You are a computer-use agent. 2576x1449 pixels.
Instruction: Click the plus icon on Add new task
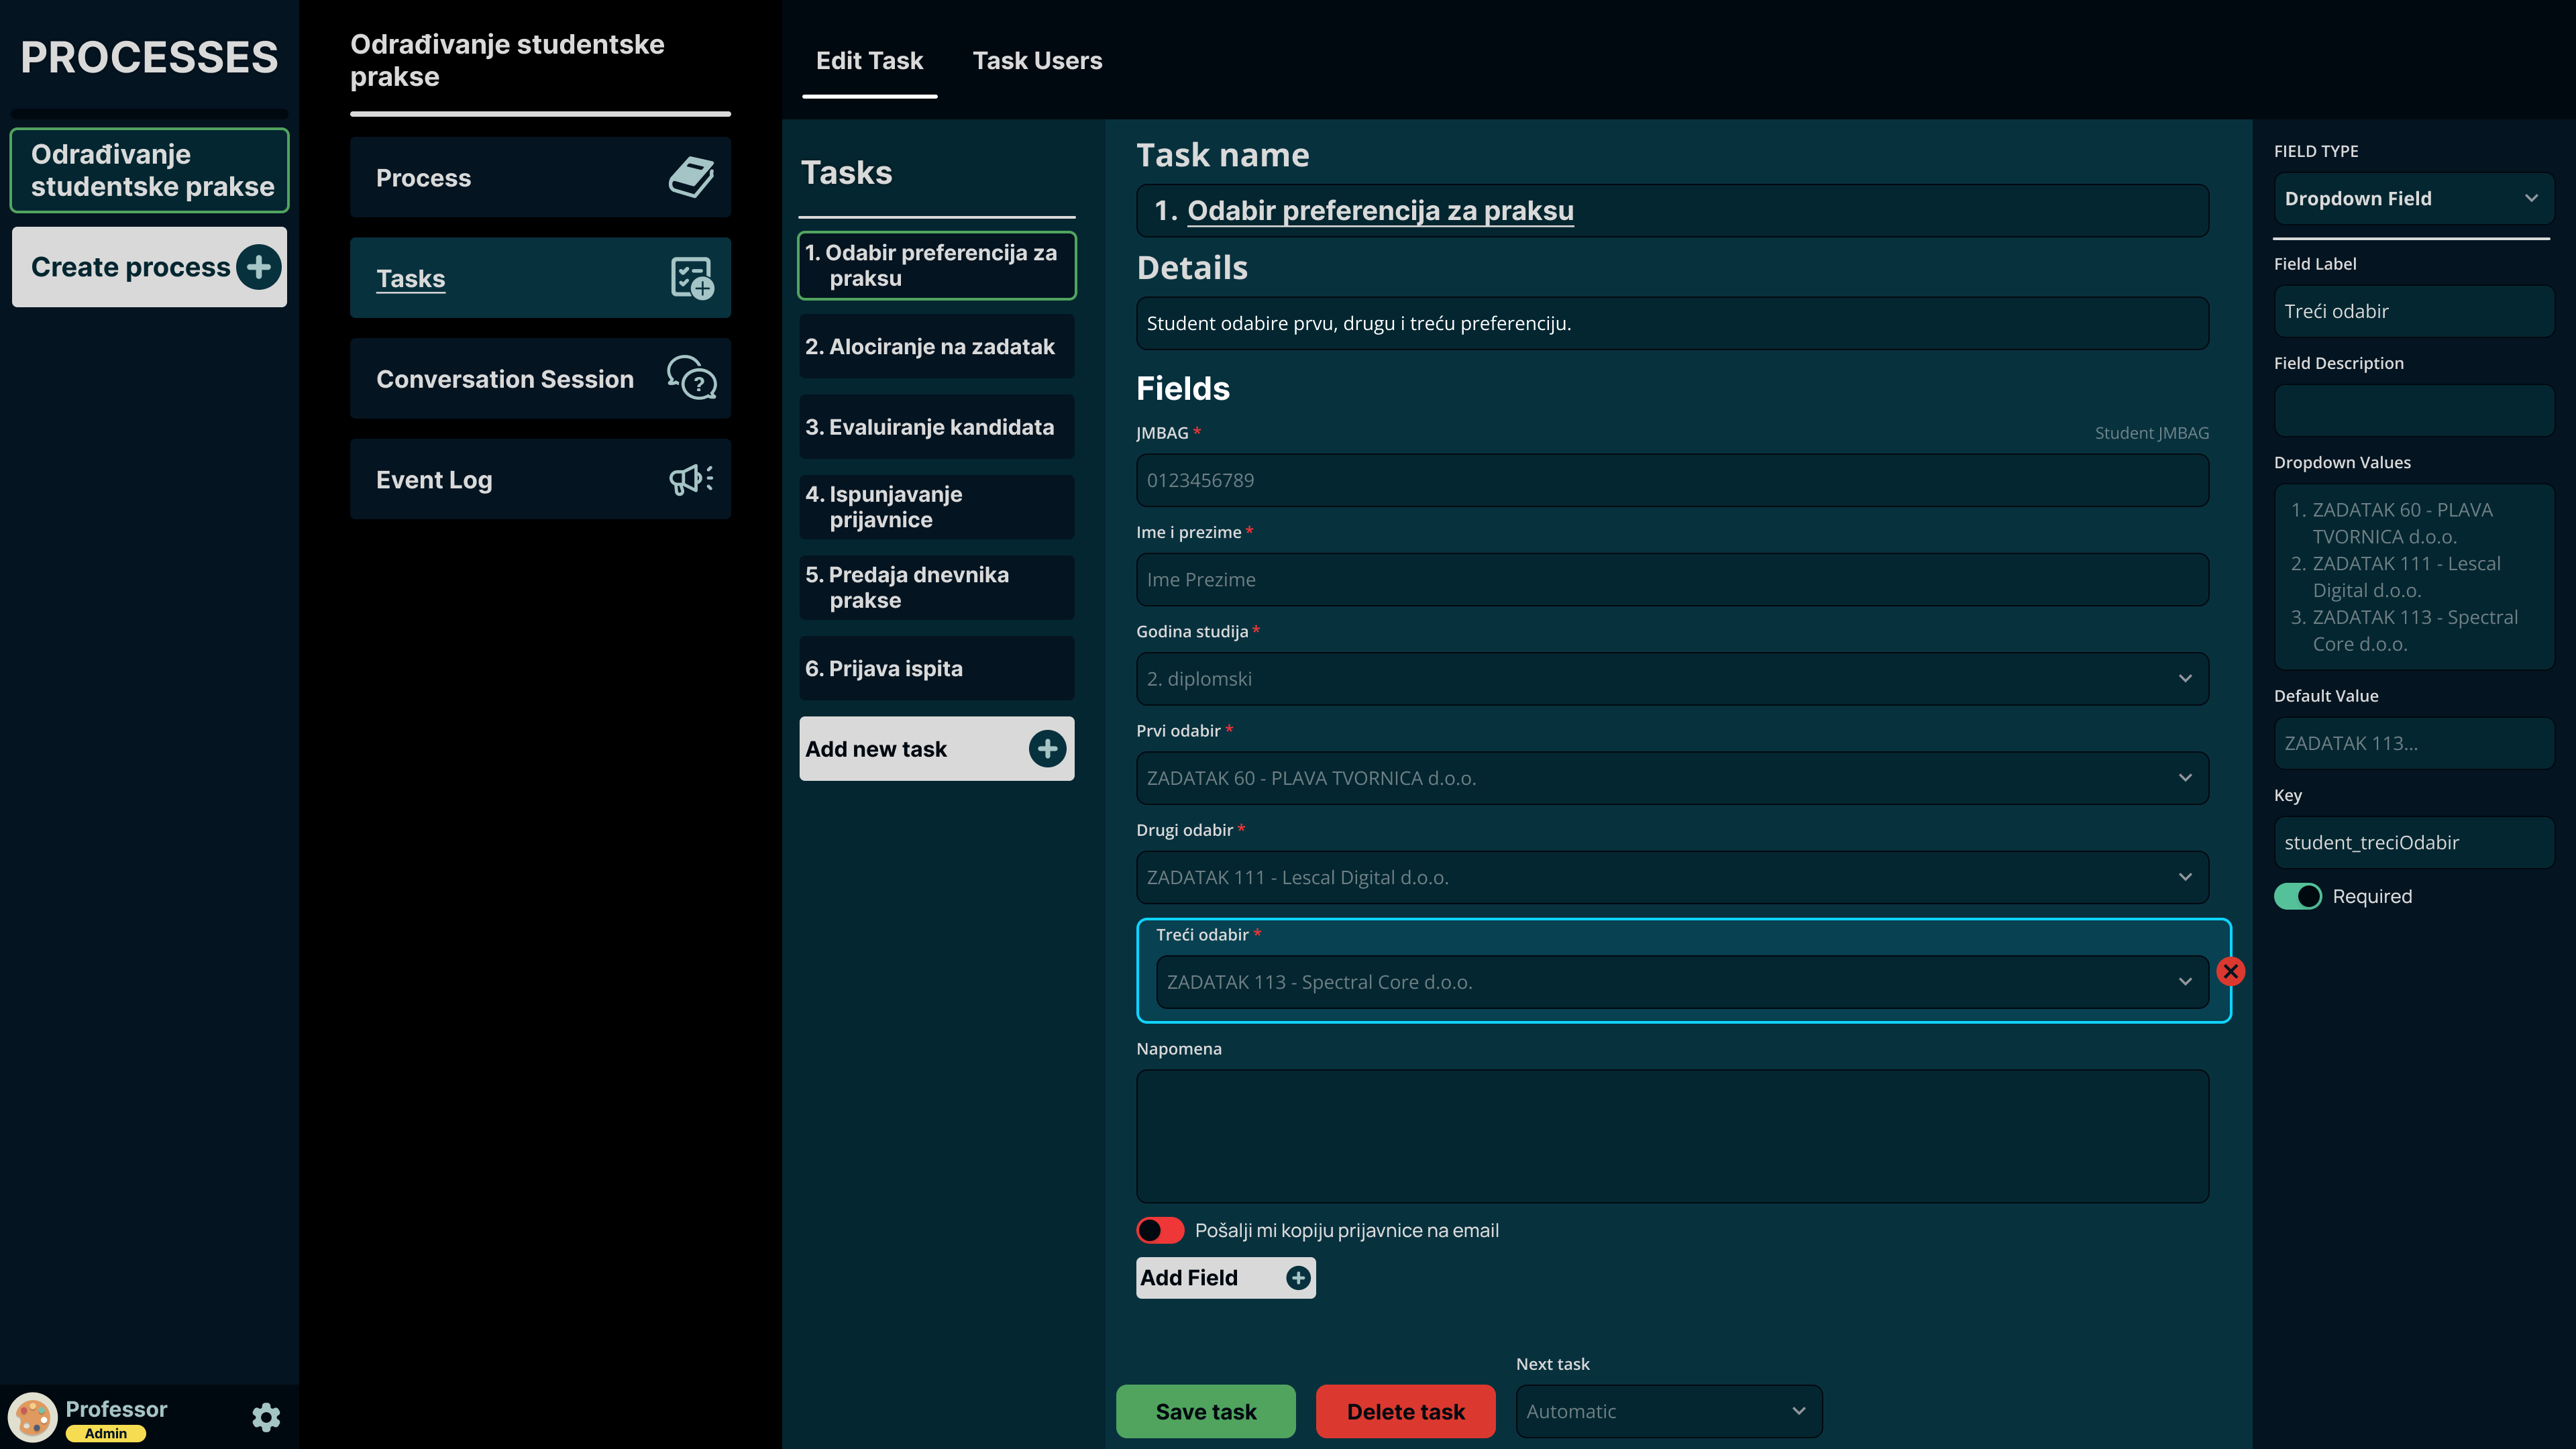1047,749
